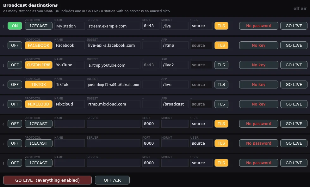Go live on the Facebook row
The image size is (310, 187).
click(x=294, y=45)
